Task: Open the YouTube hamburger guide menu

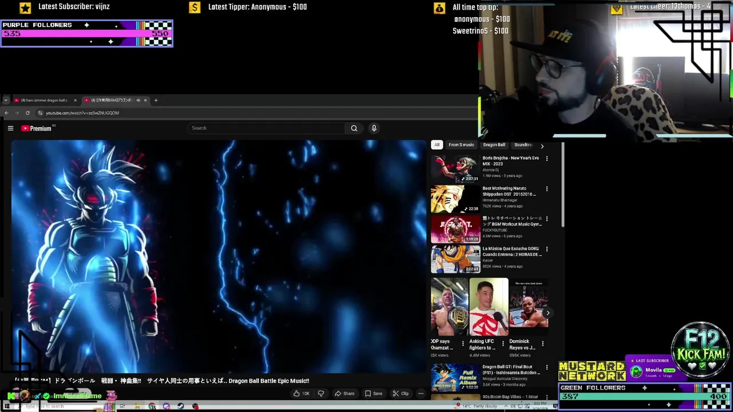Action: click(10, 128)
